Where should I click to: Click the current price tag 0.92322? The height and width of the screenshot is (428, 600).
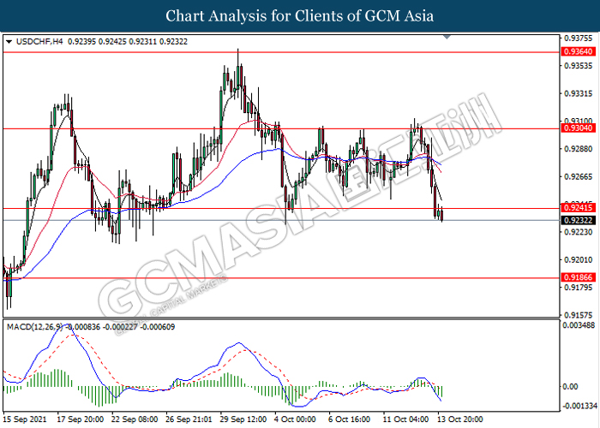[x=579, y=220]
